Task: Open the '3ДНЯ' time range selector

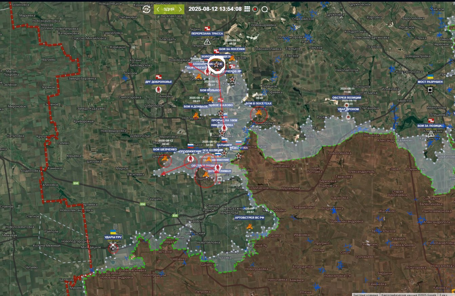Action: point(169,9)
